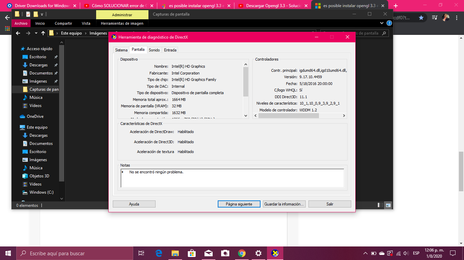Screen dimensions: 464x260
Task: Click the up arrow of Dispositivo scrollbar
Action: pos(246,64)
